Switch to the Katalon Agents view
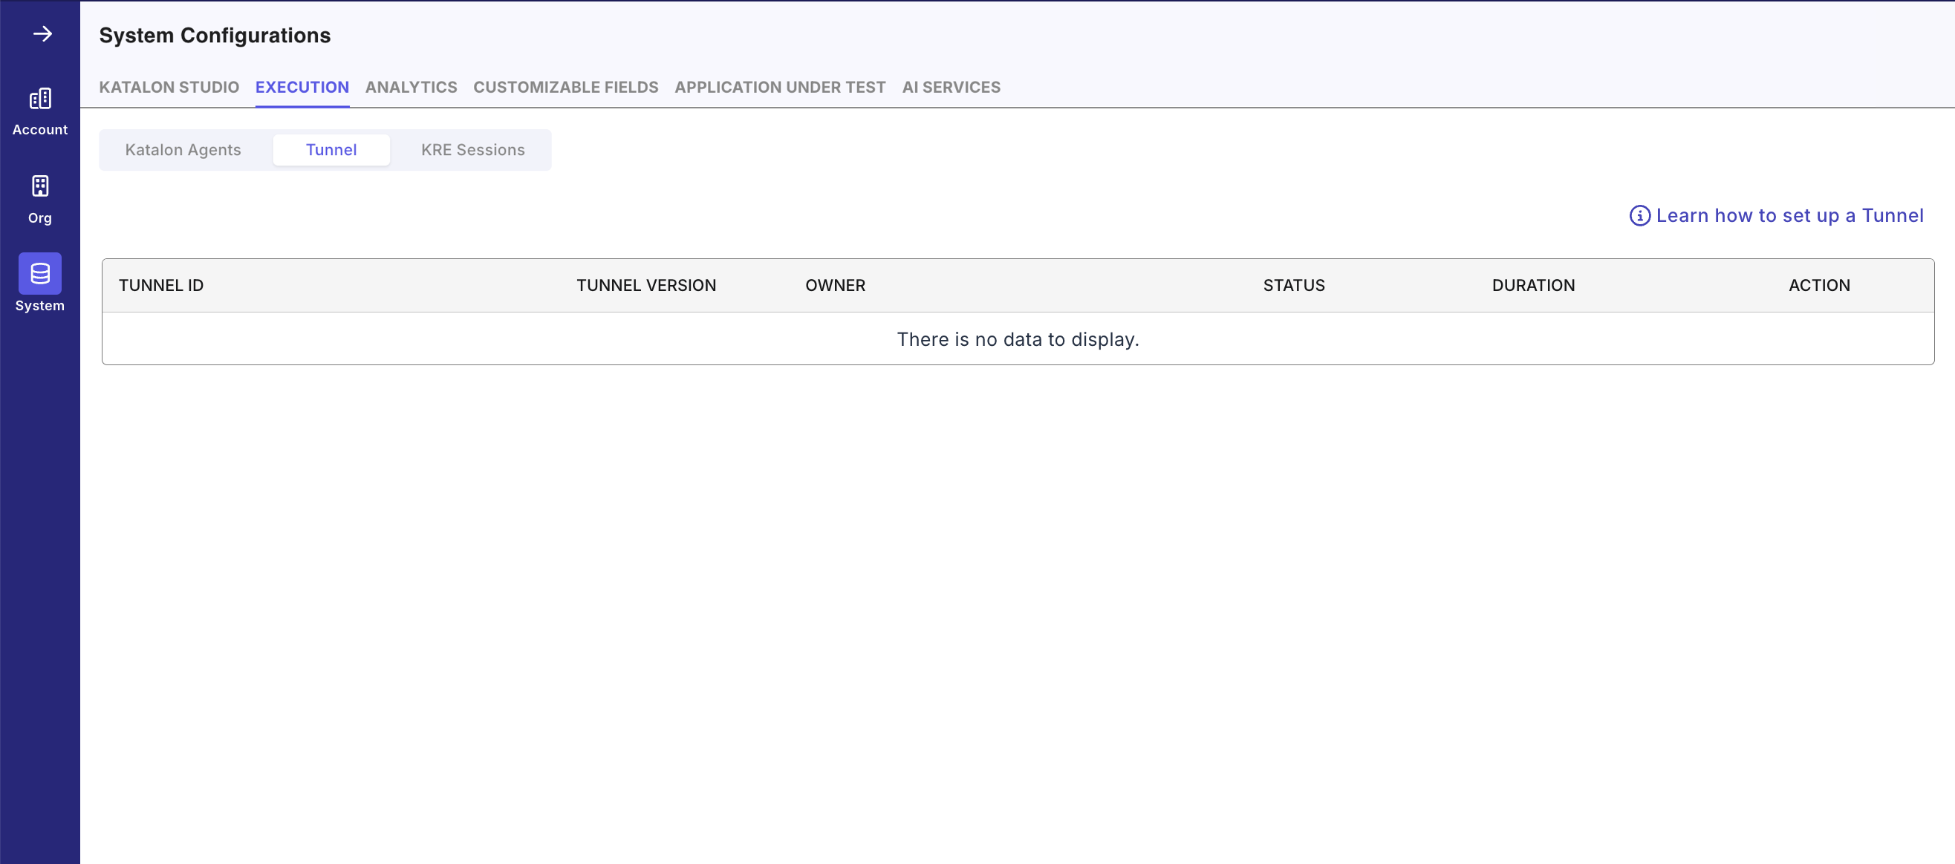This screenshot has width=1955, height=864. click(183, 149)
